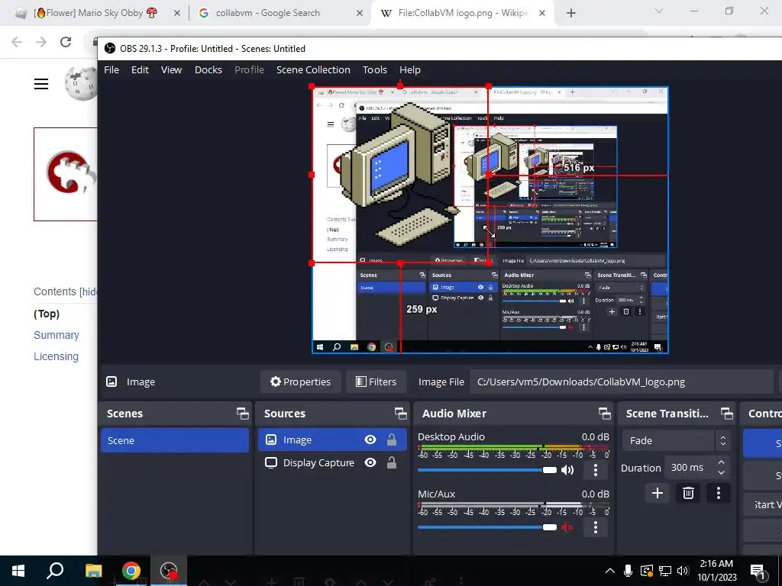The width and height of the screenshot is (782, 586).
Task: Switch to CollabVM logo Wikipedia tab
Action: pyautogui.click(x=461, y=13)
